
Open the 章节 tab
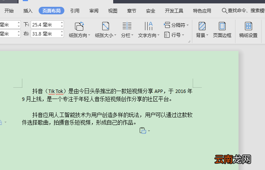pyautogui.click(x=131, y=11)
